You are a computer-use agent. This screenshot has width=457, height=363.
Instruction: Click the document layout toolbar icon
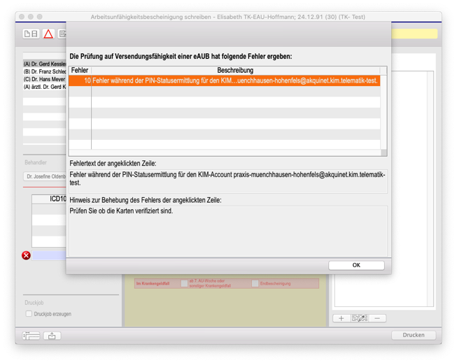coord(31,34)
